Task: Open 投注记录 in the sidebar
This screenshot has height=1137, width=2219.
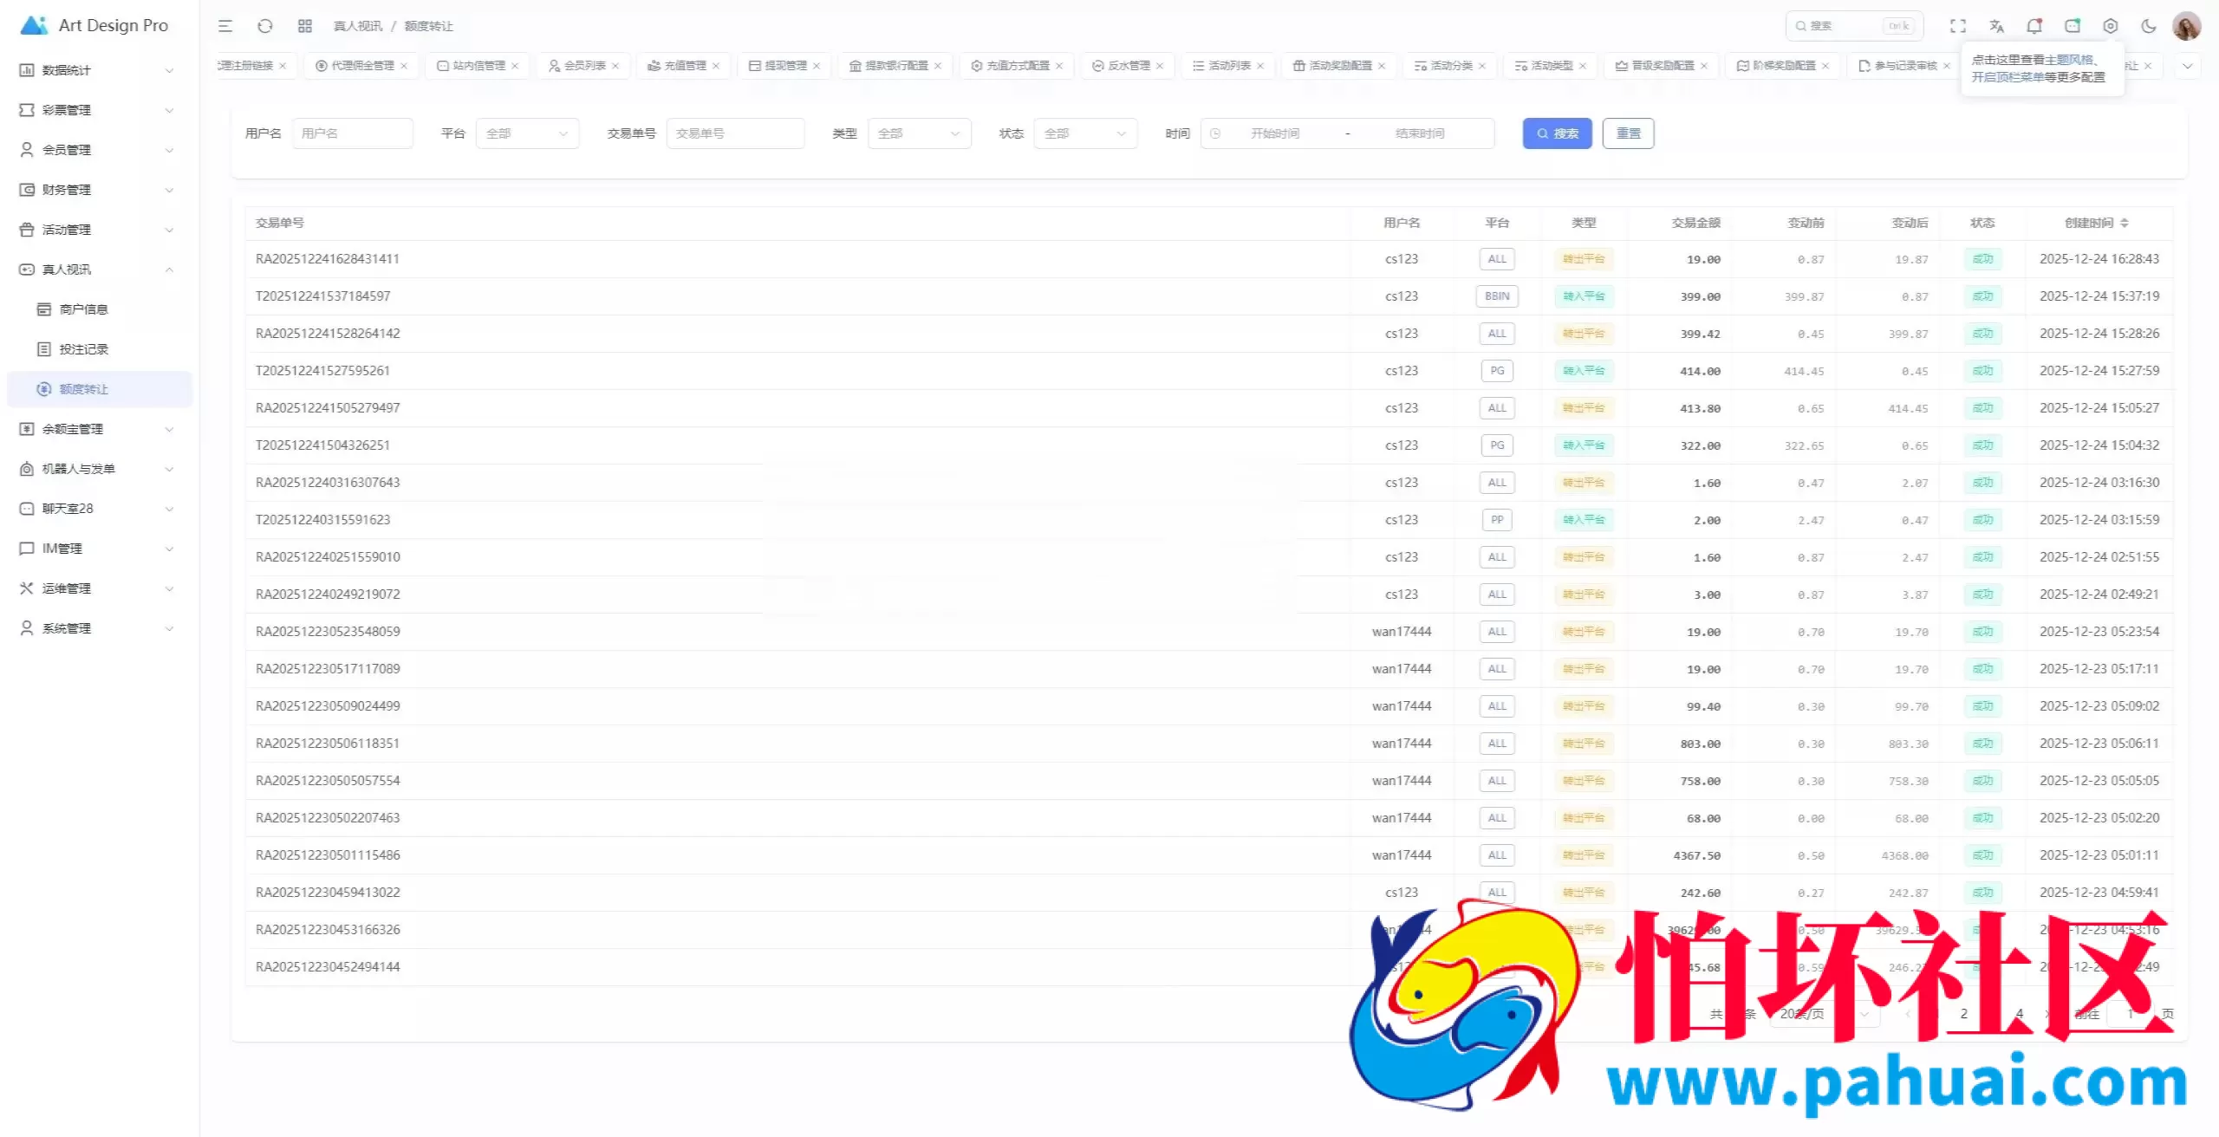Action: click(99, 349)
